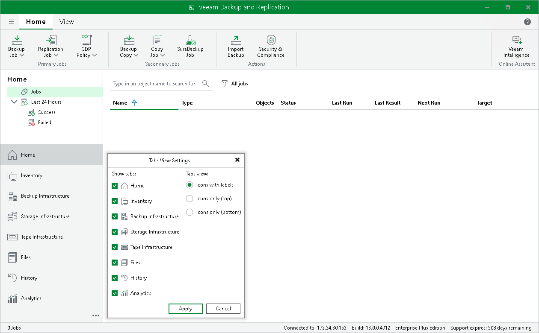Uncheck the Storage Infrastructure tab checkbox
The width and height of the screenshot is (539, 333).
point(115,232)
